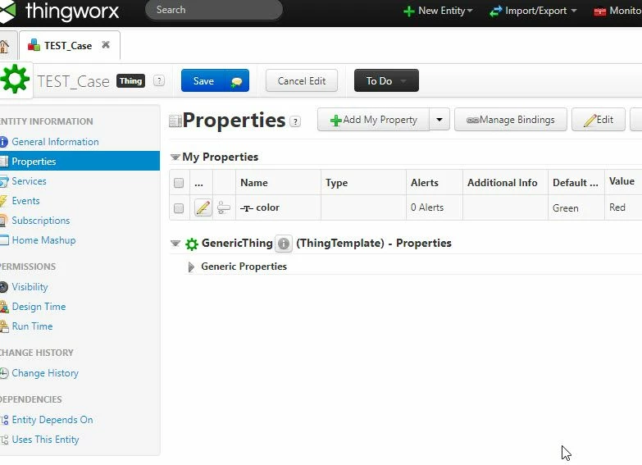Open Design Time permissions
Image resolution: width=642 pixels, height=465 pixels.
[39, 307]
